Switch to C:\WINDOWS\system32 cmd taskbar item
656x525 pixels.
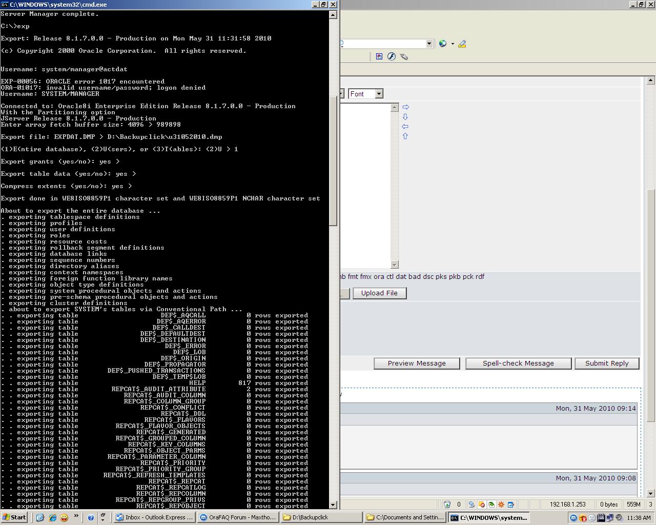[488, 517]
